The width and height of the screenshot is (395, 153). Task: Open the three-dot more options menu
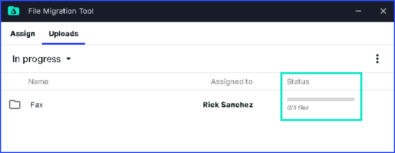pos(377,59)
